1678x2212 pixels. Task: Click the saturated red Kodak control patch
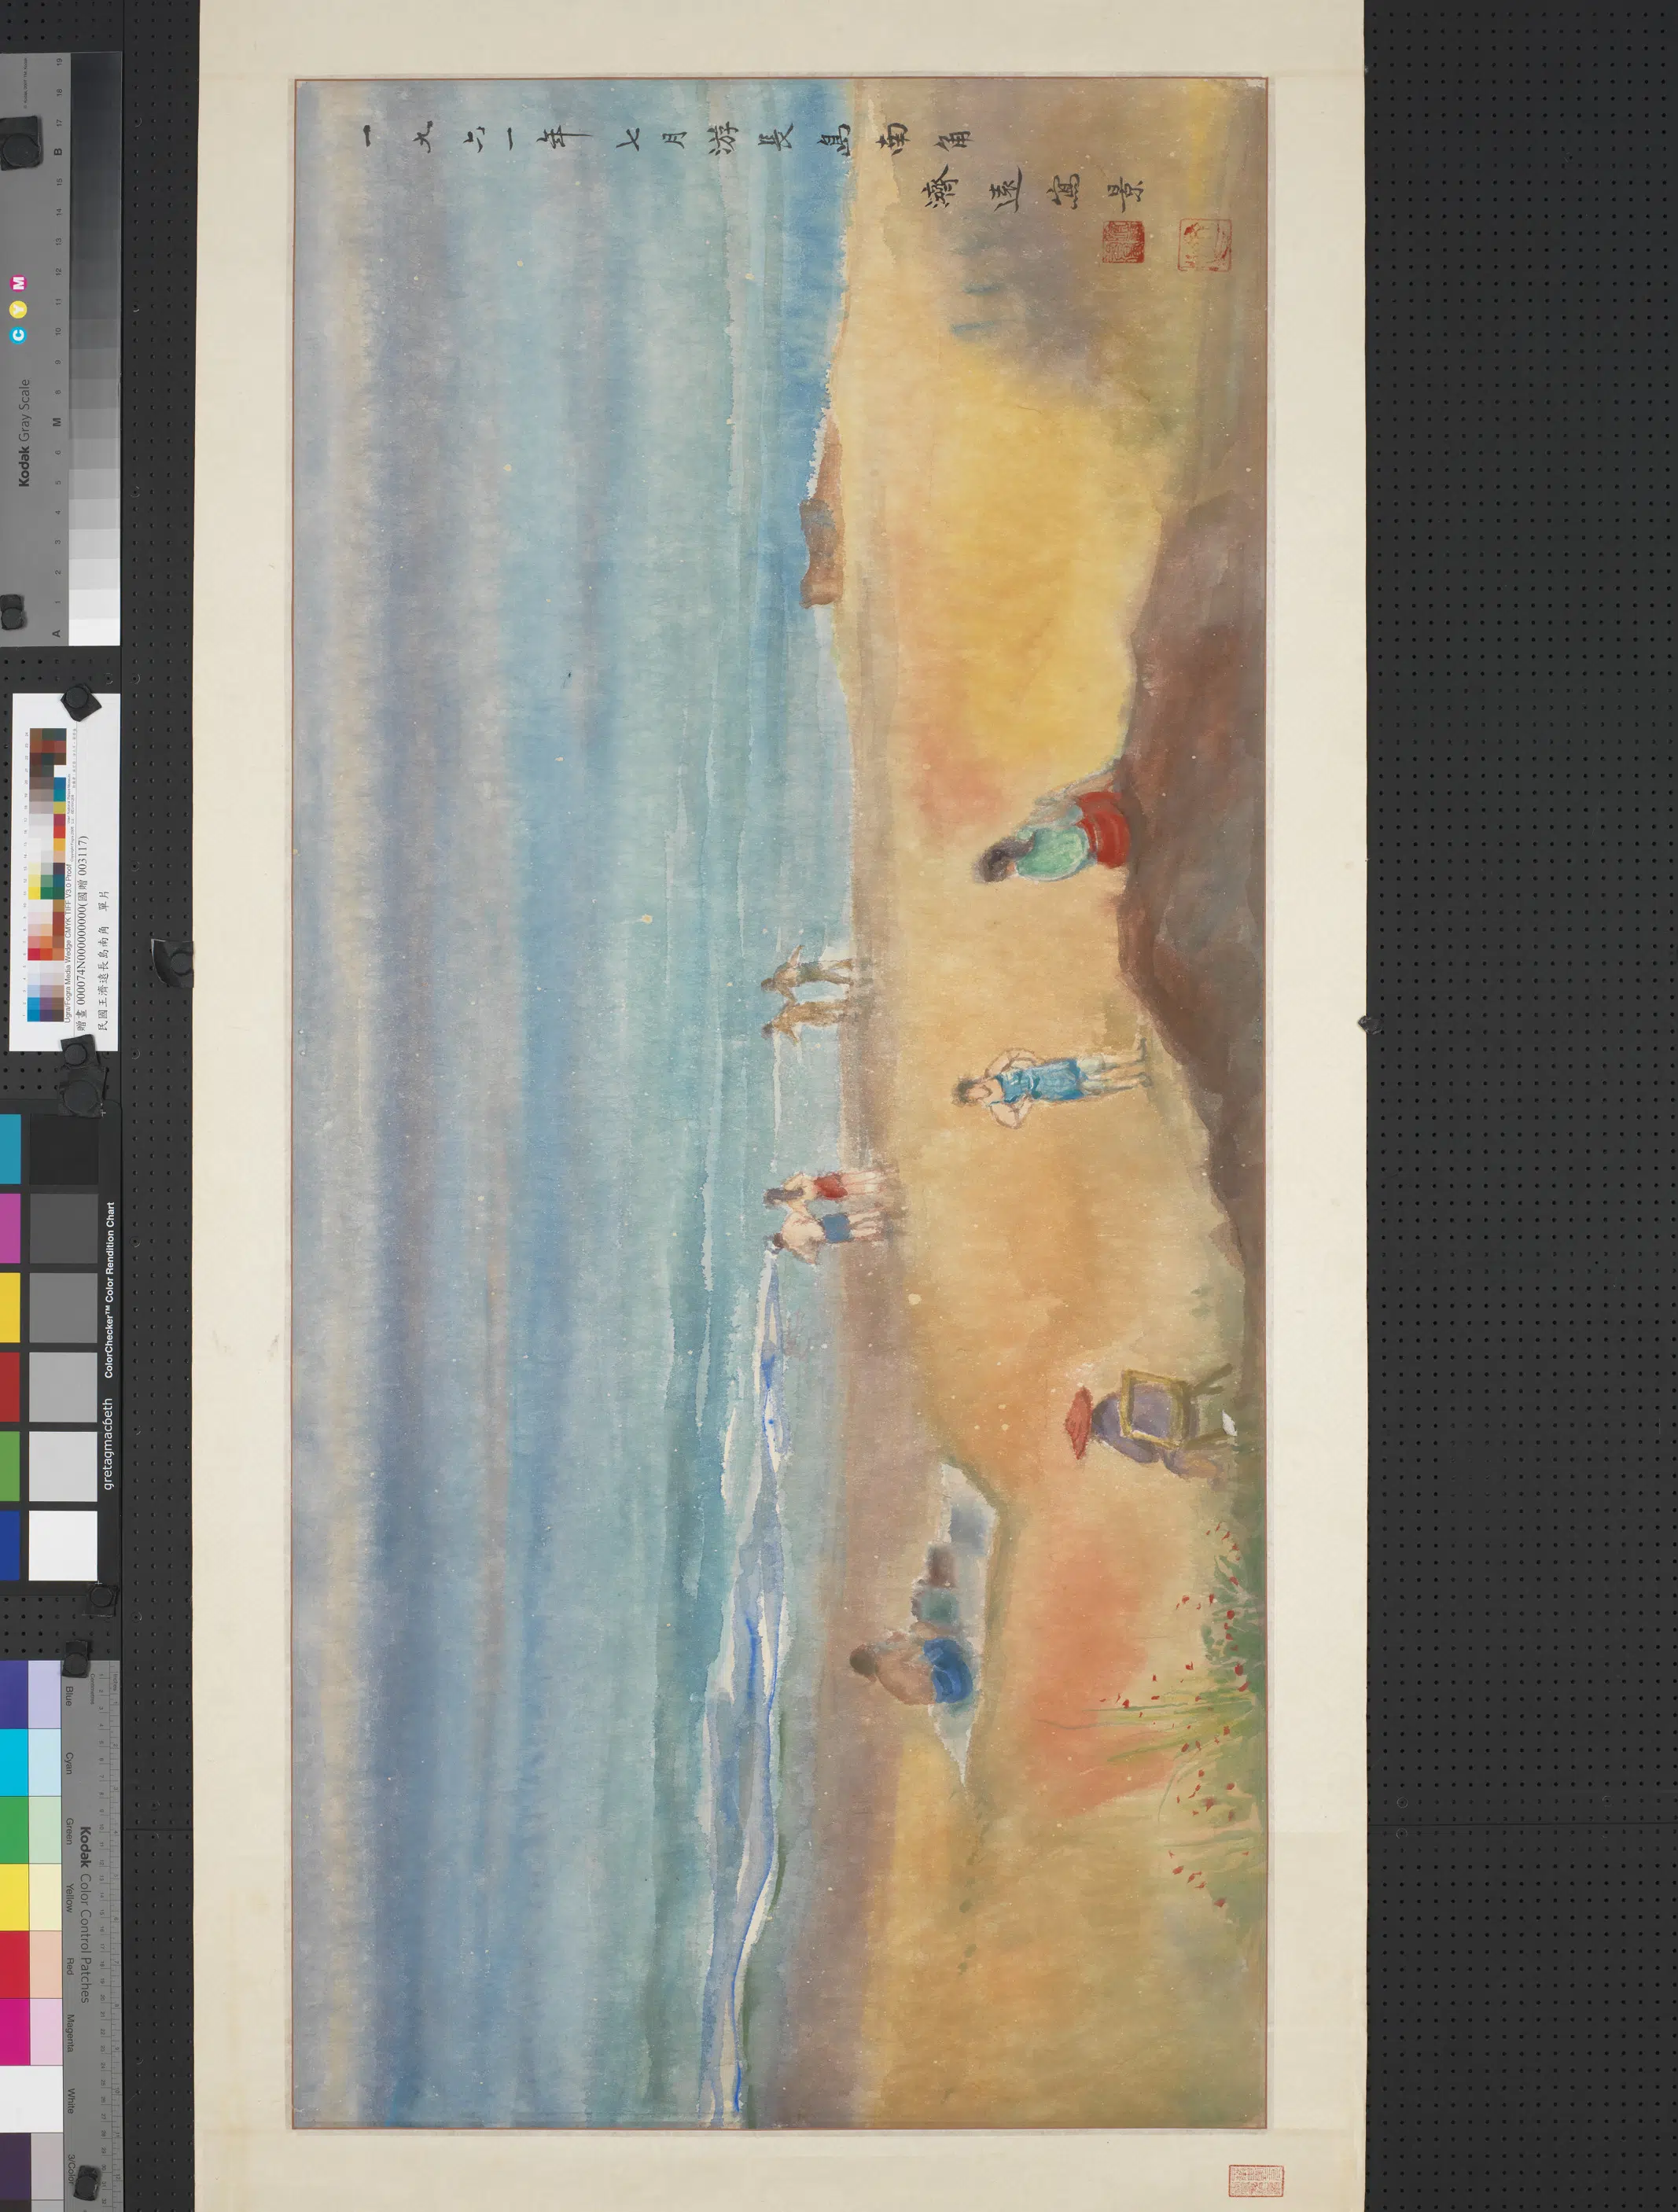(x=14, y=1964)
